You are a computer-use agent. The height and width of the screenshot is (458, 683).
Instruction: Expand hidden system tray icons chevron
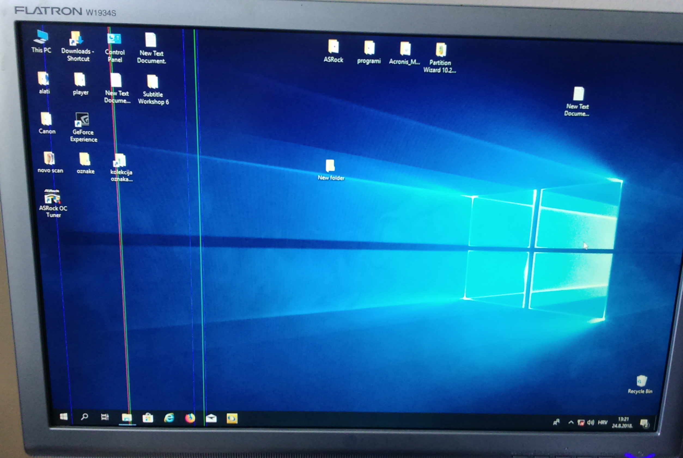(570, 422)
